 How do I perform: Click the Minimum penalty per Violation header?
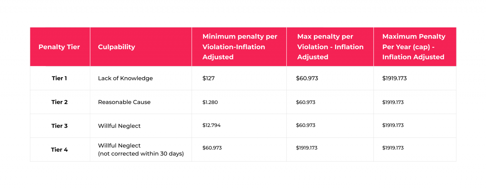[x=240, y=47]
